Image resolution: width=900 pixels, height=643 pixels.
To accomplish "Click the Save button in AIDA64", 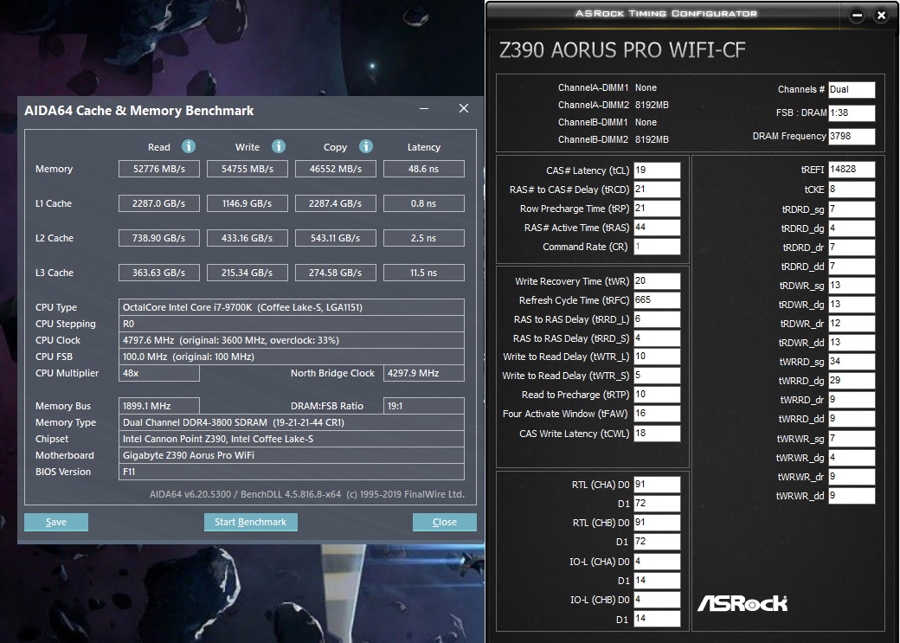I will coord(56,522).
